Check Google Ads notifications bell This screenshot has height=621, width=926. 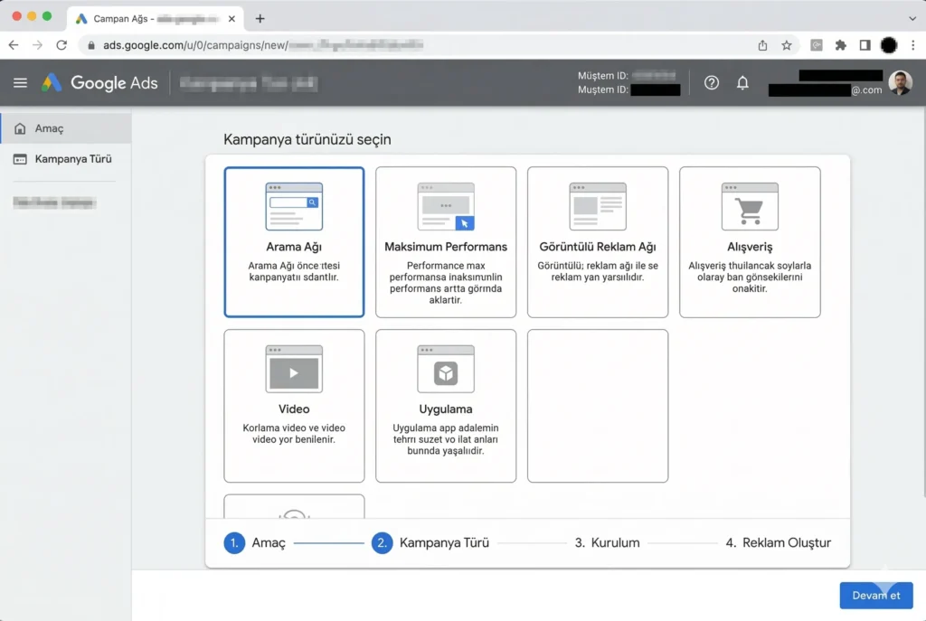tap(742, 82)
